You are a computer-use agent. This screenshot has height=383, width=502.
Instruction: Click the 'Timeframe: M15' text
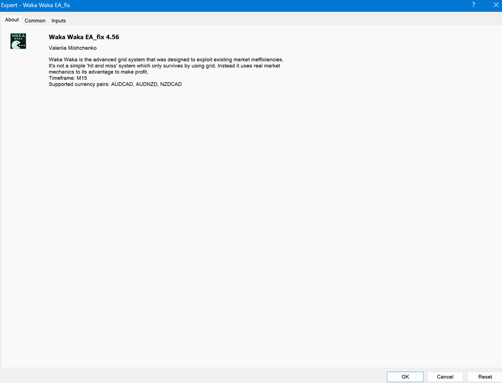68,78
